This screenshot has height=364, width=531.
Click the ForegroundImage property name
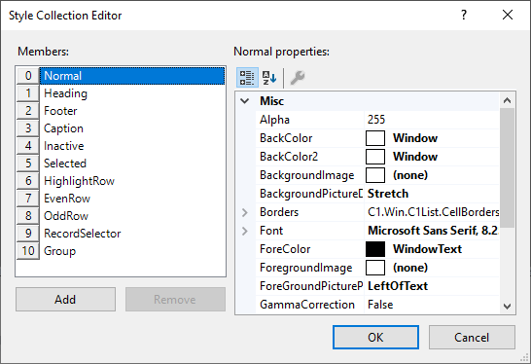pyautogui.click(x=305, y=268)
